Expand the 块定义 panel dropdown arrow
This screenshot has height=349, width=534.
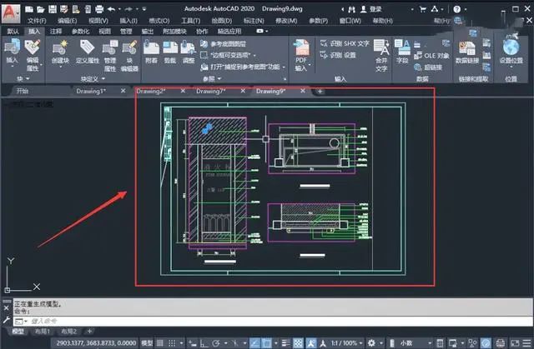pyautogui.click(x=103, y=79)
